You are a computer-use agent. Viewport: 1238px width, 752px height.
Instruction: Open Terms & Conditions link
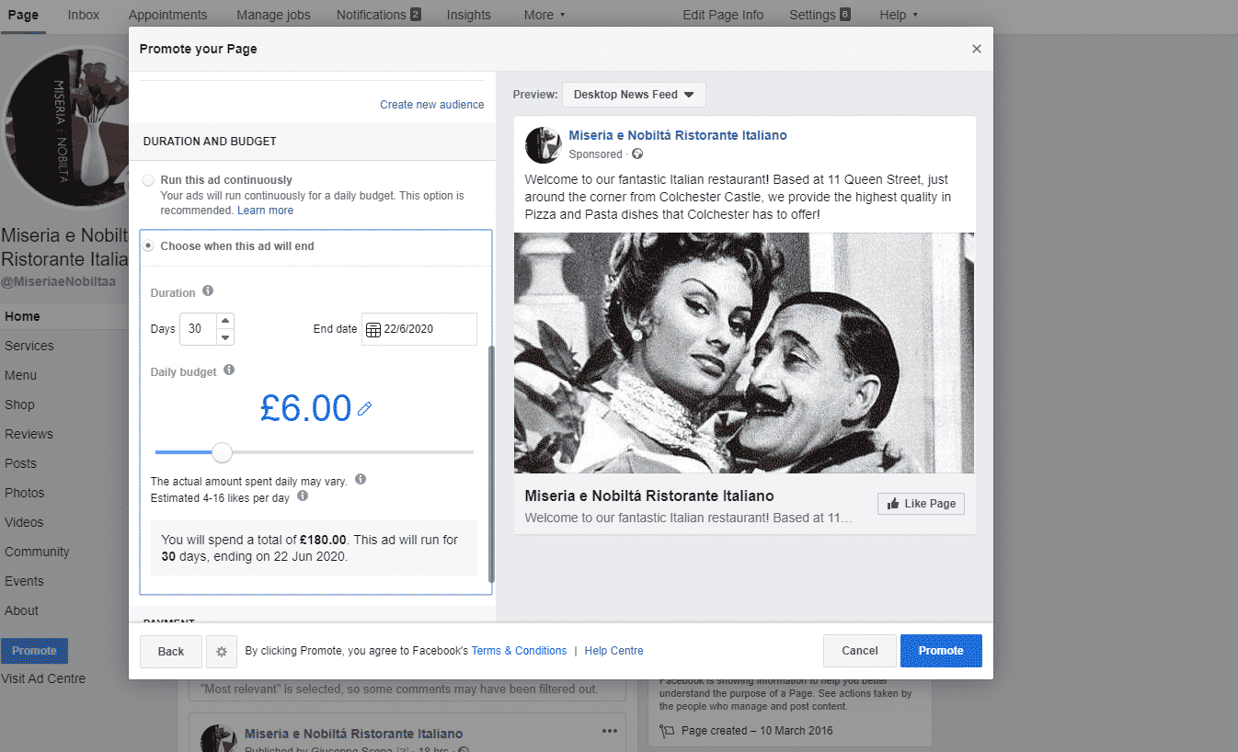pos(519,651)
